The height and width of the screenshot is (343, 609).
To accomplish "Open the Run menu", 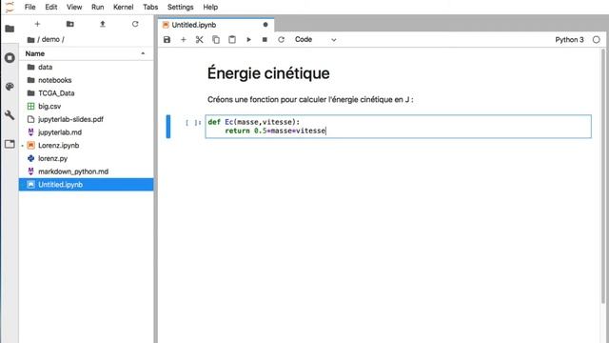I will [97, 7].
